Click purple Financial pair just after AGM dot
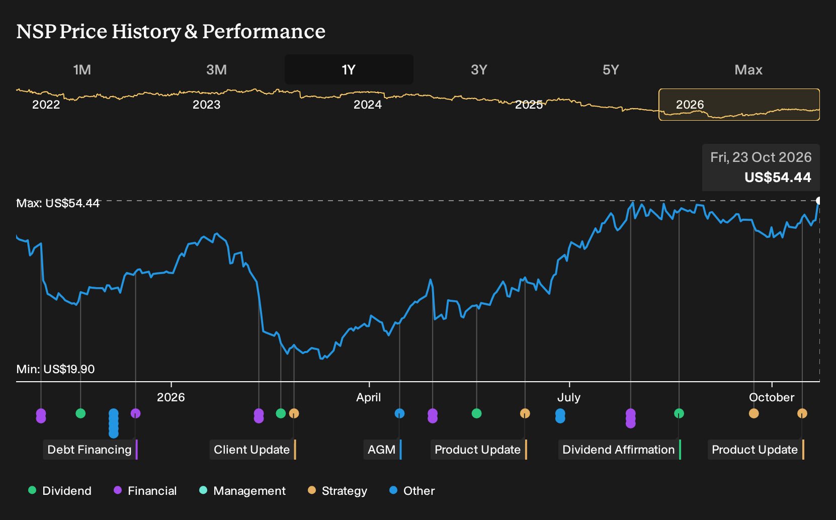This screenshot has height=520, width=836. pos(433,416)
